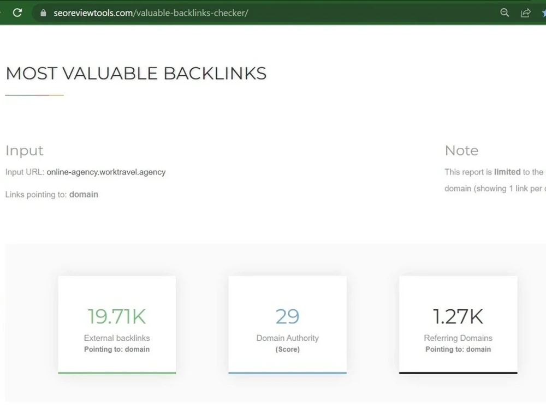The width and height of the screenshot is (546, 409).
Task: Click 'Pointing to: domain' under Referring Domains
Action: (458, 349)
